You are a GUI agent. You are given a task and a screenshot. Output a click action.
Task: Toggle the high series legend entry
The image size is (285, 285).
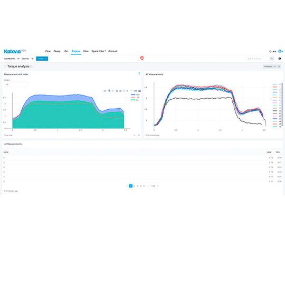pyautogui.click(x=135, y=94)
